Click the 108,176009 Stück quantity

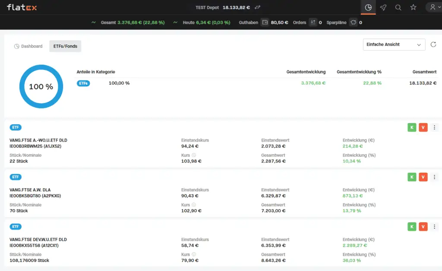(29, 260)
